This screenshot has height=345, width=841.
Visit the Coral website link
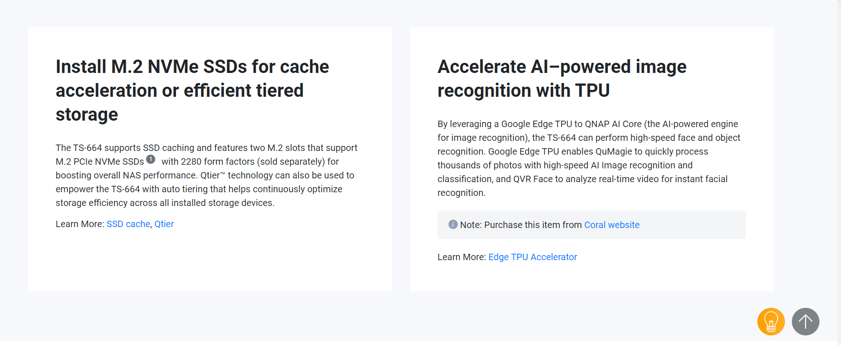click(x=611, y=225)
